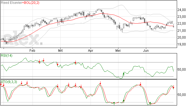Image resolution: width=190 pixels, height=106 pixels.
Task: Click the June green buy arrow in STO panel
Action: tap(150, 103)
